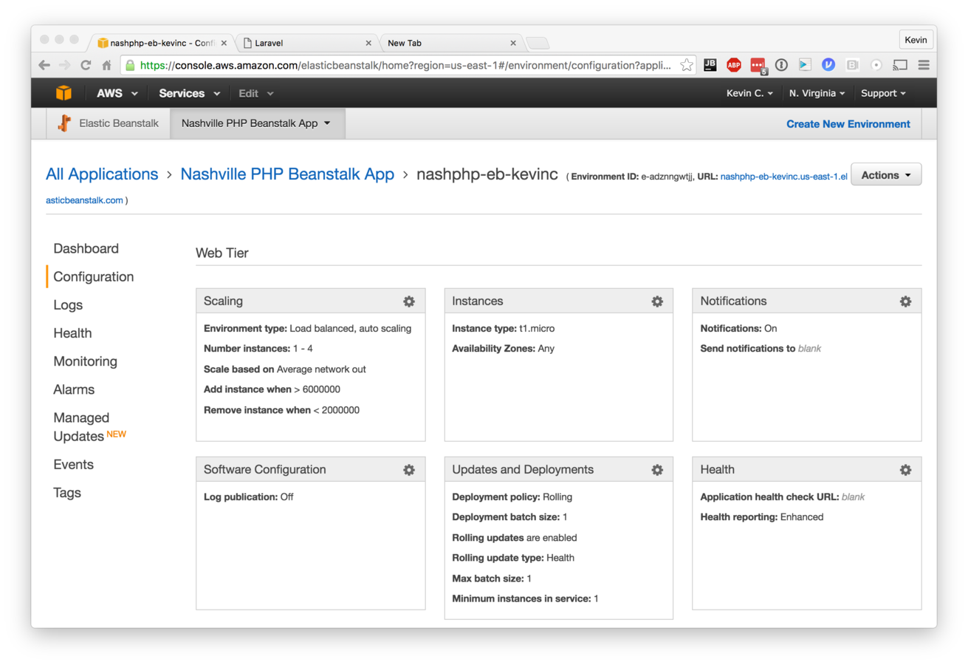Open Notifications settings gear
The image size is (968, 665).
click(x=905, y=301)
